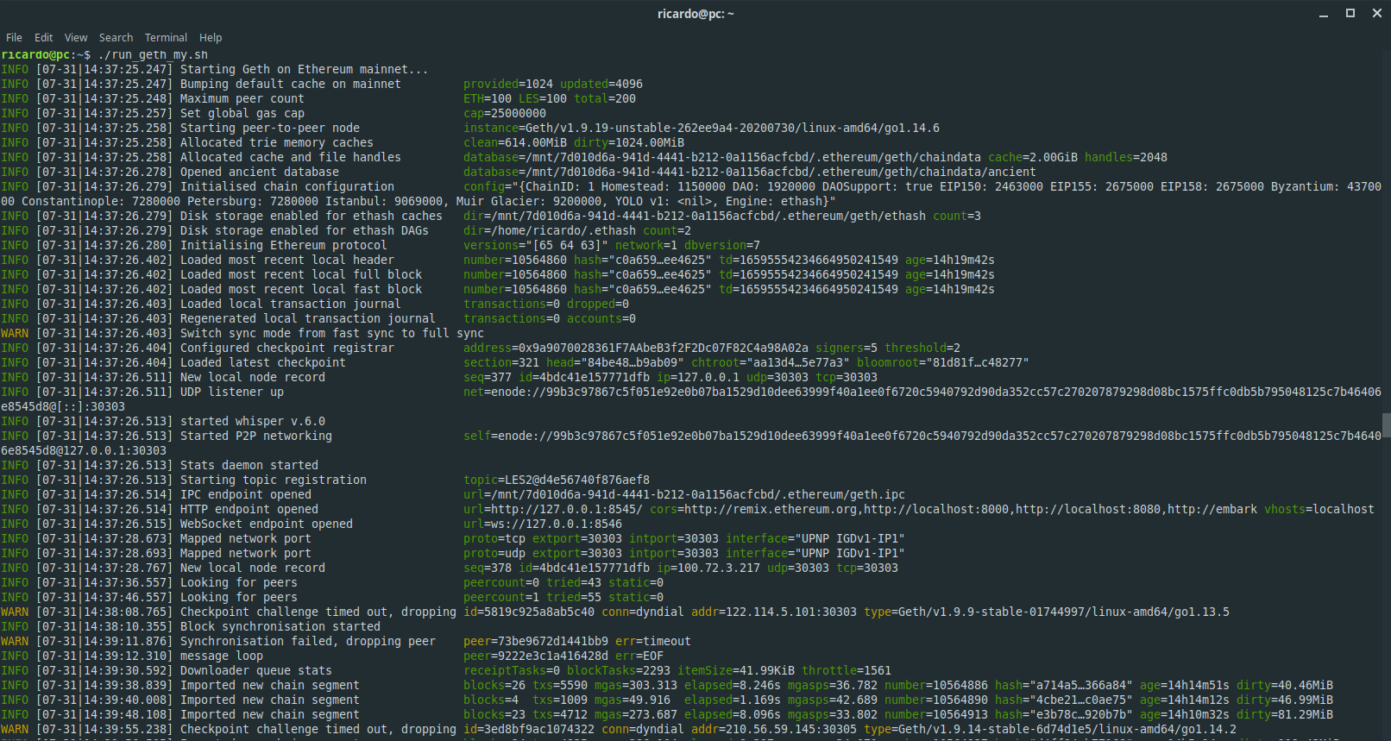1391x741 pixels.
Task: Open the Search menu
Action: tap(116, 38)
